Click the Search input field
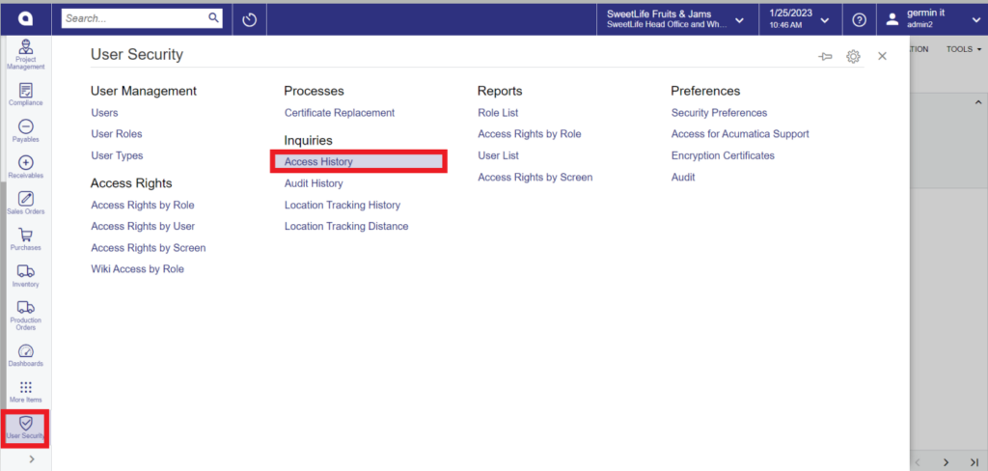This screenshot has width=988, height=471. pyautogui.click(x=134, y=18)
